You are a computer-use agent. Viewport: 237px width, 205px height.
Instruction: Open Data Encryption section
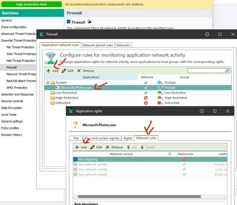point(12,108)
